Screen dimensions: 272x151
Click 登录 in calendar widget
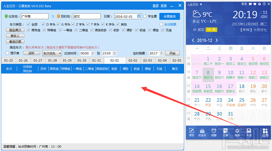point(244,4)
